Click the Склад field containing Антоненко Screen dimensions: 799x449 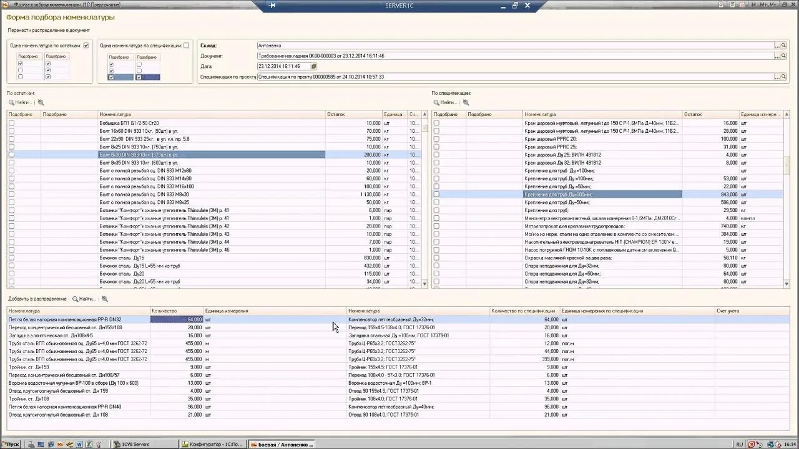pos(515,46)
